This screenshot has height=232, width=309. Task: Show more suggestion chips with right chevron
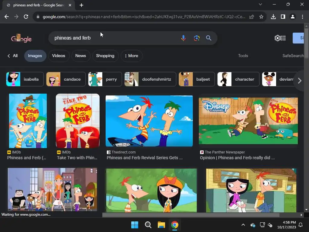point(300,80)
